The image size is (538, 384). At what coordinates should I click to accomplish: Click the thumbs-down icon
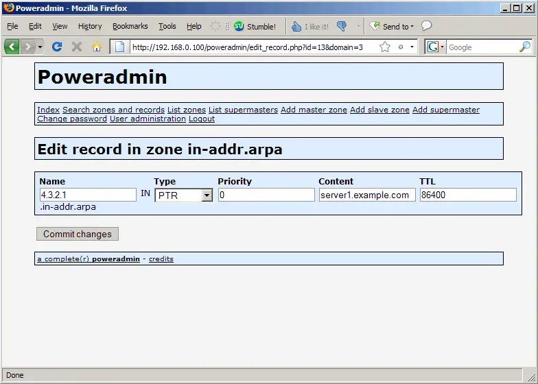point(342,26)
